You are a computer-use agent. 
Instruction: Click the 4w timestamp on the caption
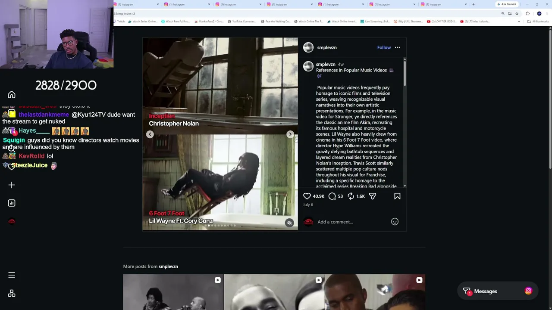click(341, 64)
